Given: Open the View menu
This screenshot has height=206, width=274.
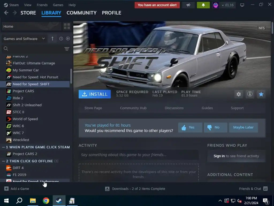Looking at the screenshot, I should (28, 5).
